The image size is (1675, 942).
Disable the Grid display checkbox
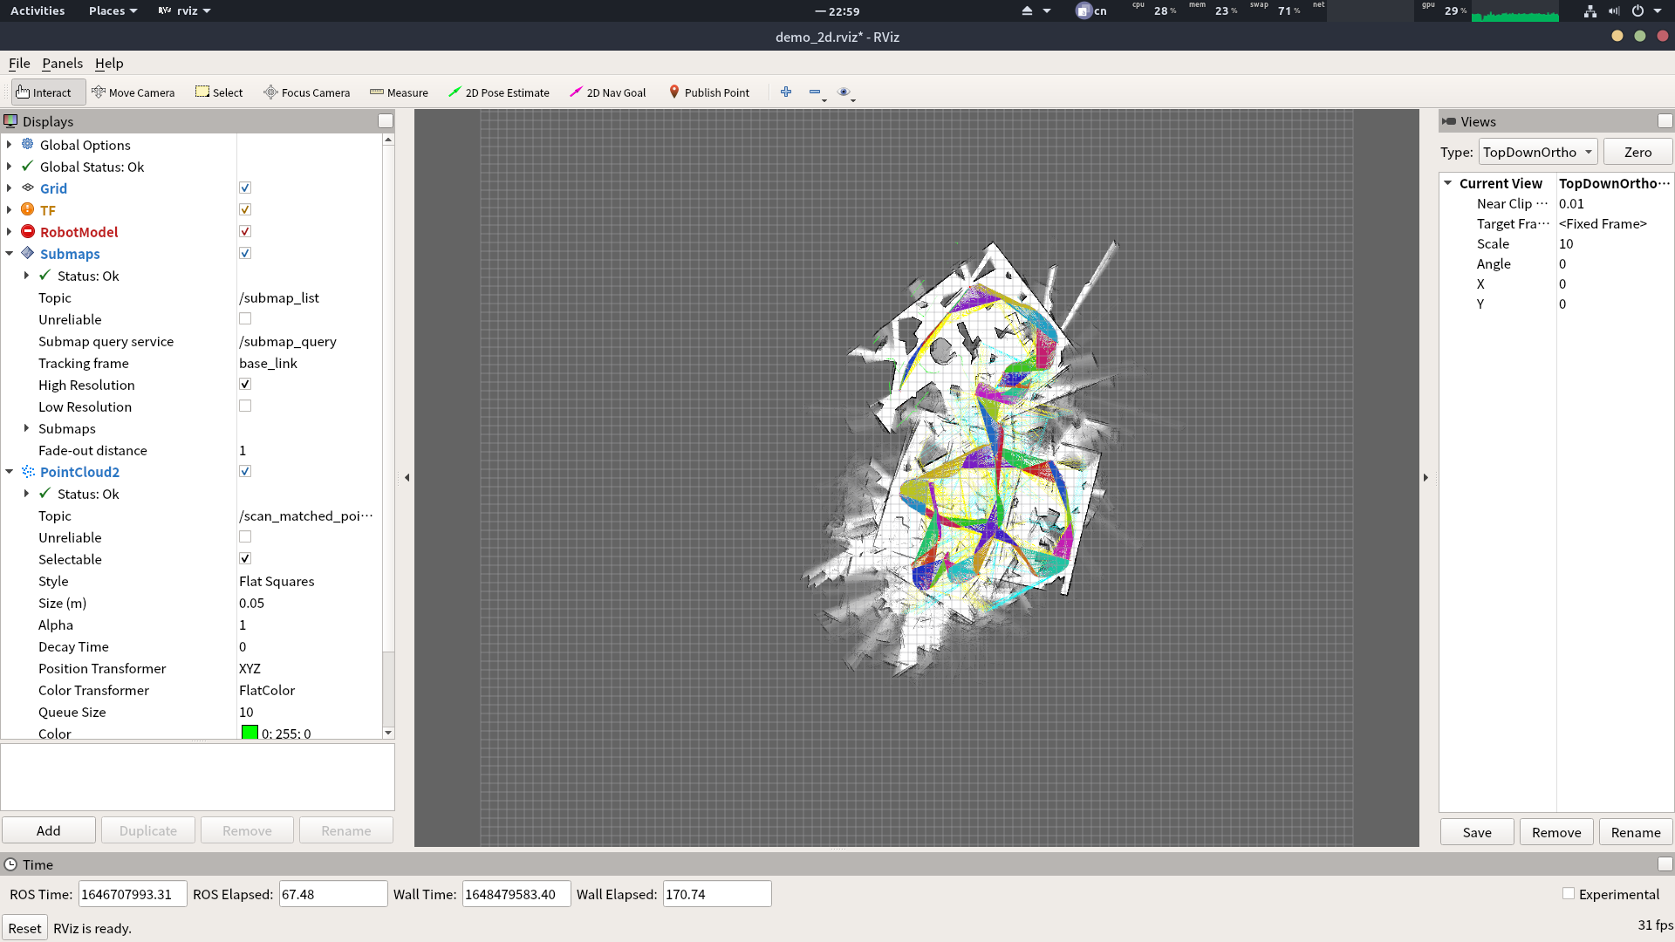[x=245, y=188]
